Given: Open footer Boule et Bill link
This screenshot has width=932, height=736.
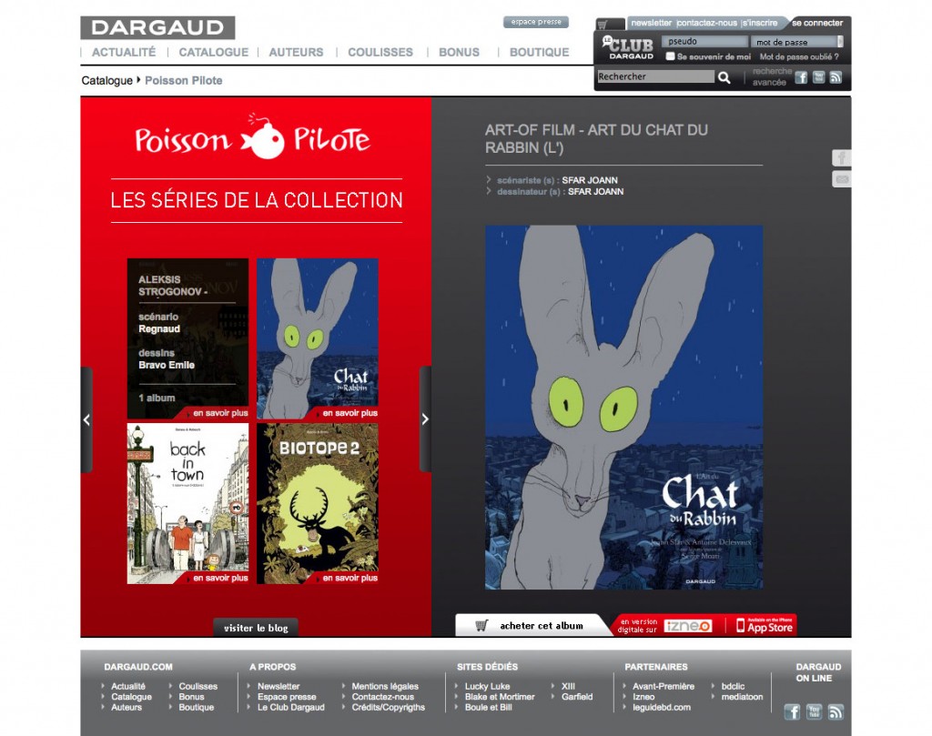Looking at the screenshot, I should (488, 708).
